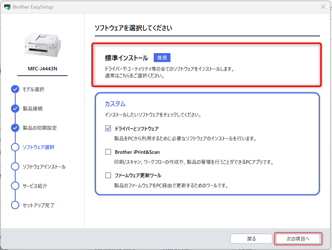Click the Brother EasySetup title bar icon
Screen dimensions: 332x250
[x=7, y=7]
